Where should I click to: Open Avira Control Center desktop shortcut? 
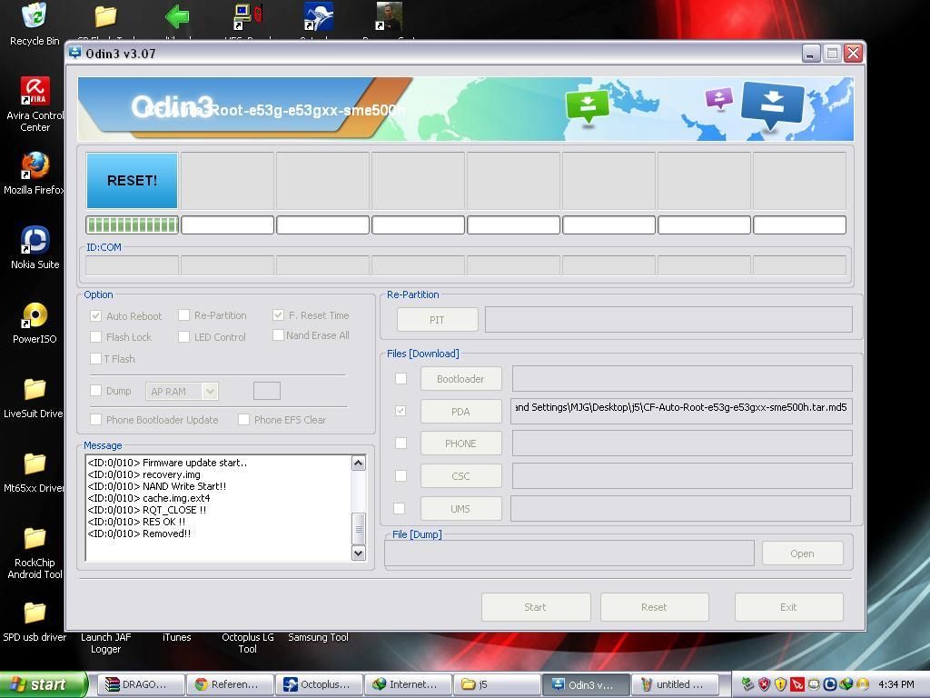pos(35,105)
